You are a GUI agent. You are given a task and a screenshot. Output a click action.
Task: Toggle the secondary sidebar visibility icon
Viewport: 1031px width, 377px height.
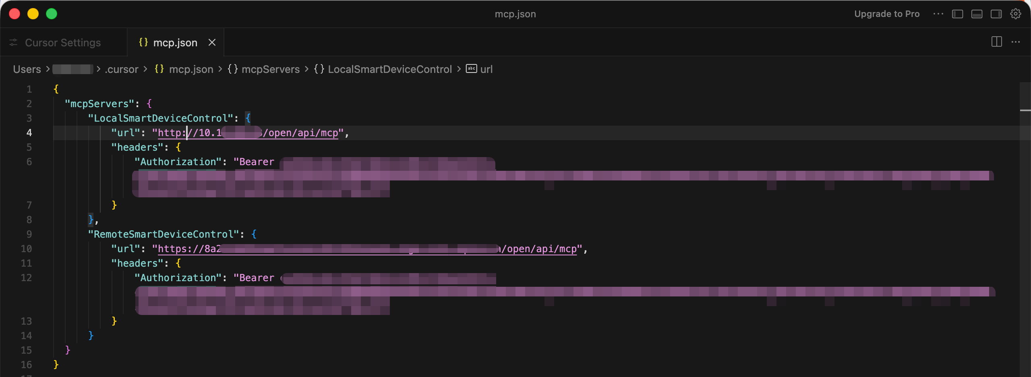pyautogui.click(x=996, y=13)
